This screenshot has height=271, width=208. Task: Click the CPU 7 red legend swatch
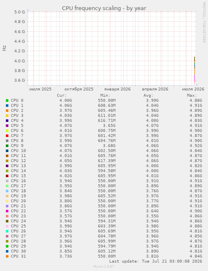click(x=7, y=136)
